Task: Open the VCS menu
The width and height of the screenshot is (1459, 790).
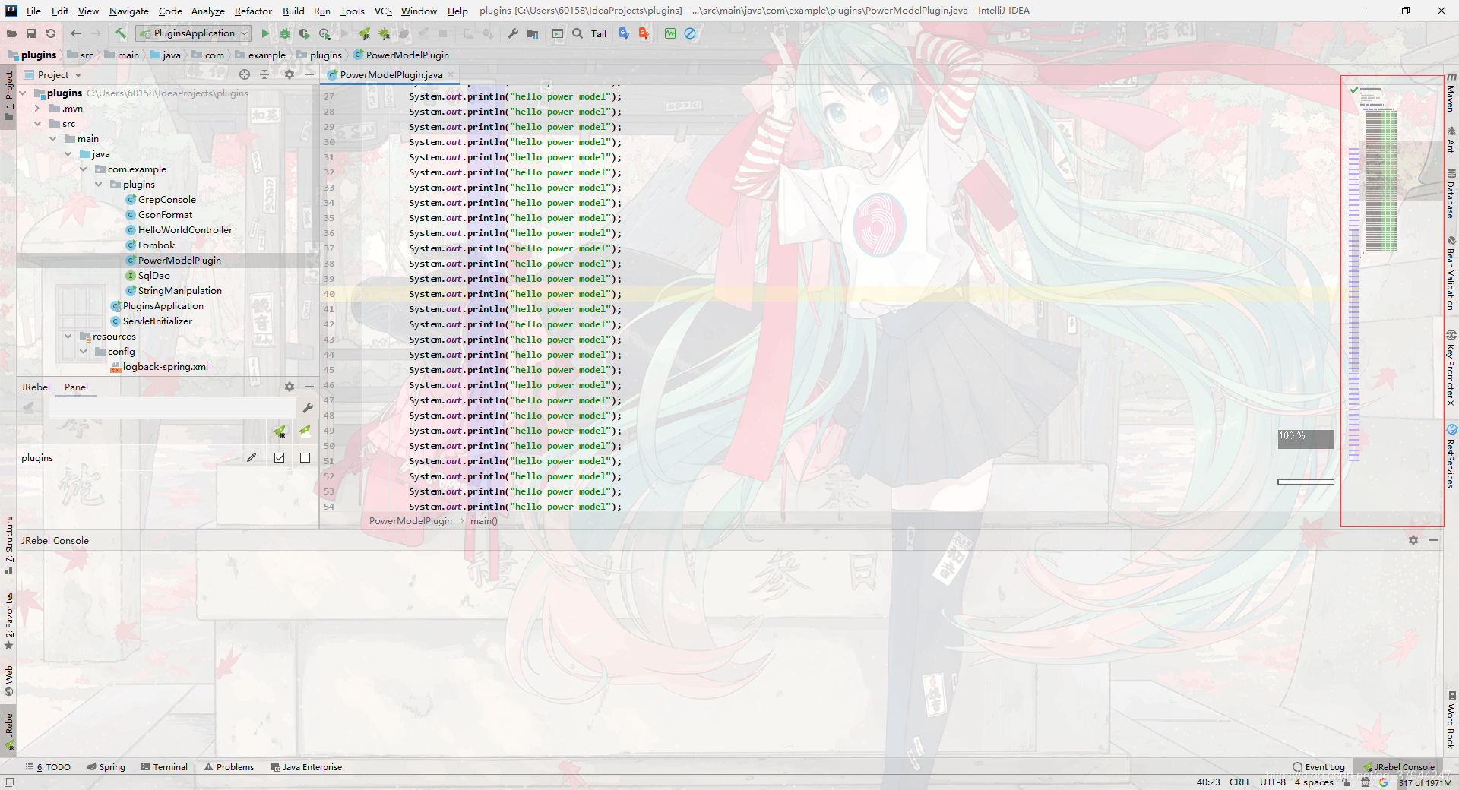Action: click(x=383, y=11)
